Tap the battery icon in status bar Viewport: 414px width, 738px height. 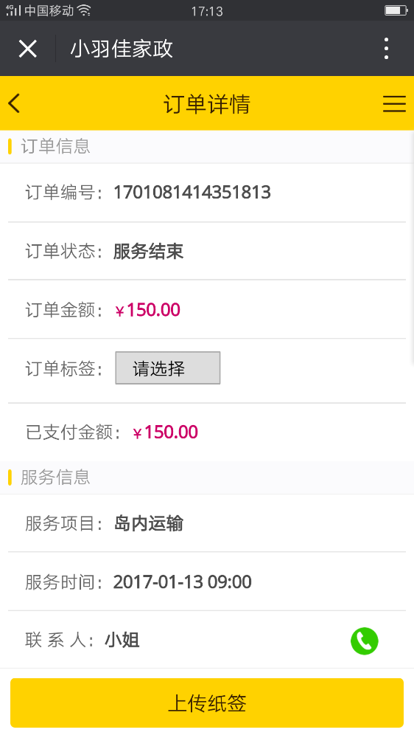396,10
